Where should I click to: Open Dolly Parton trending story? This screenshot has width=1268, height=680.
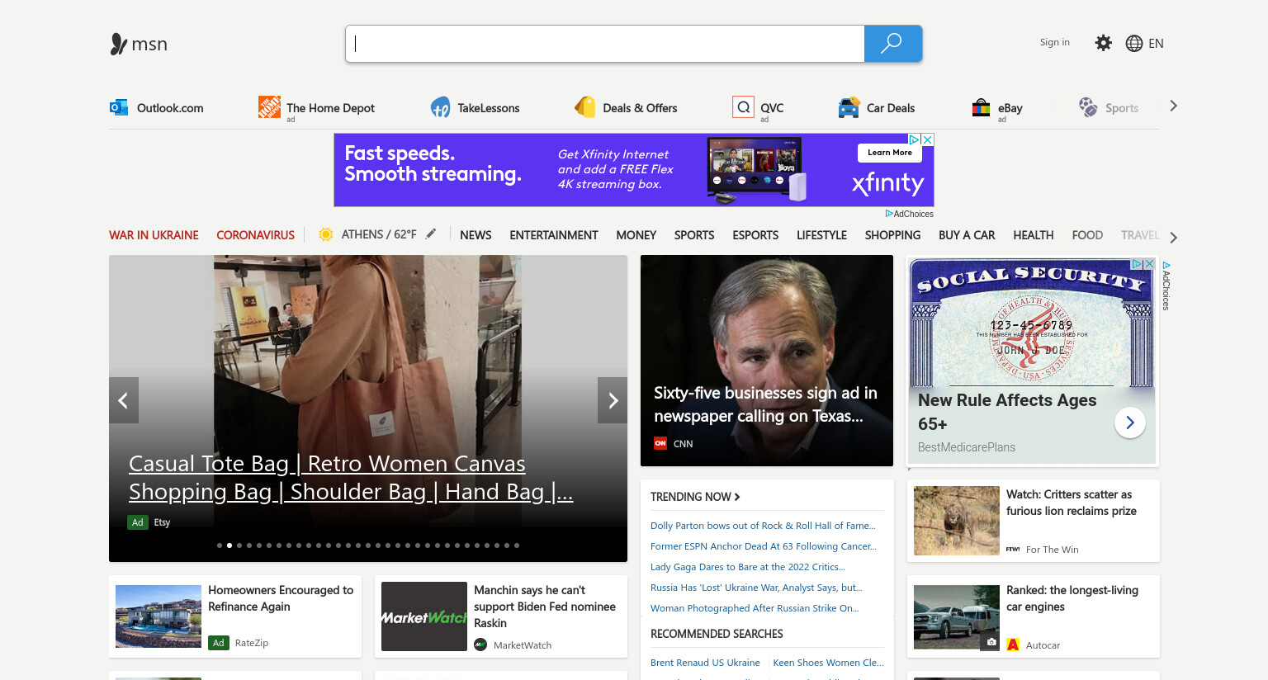tap(763, 526)
